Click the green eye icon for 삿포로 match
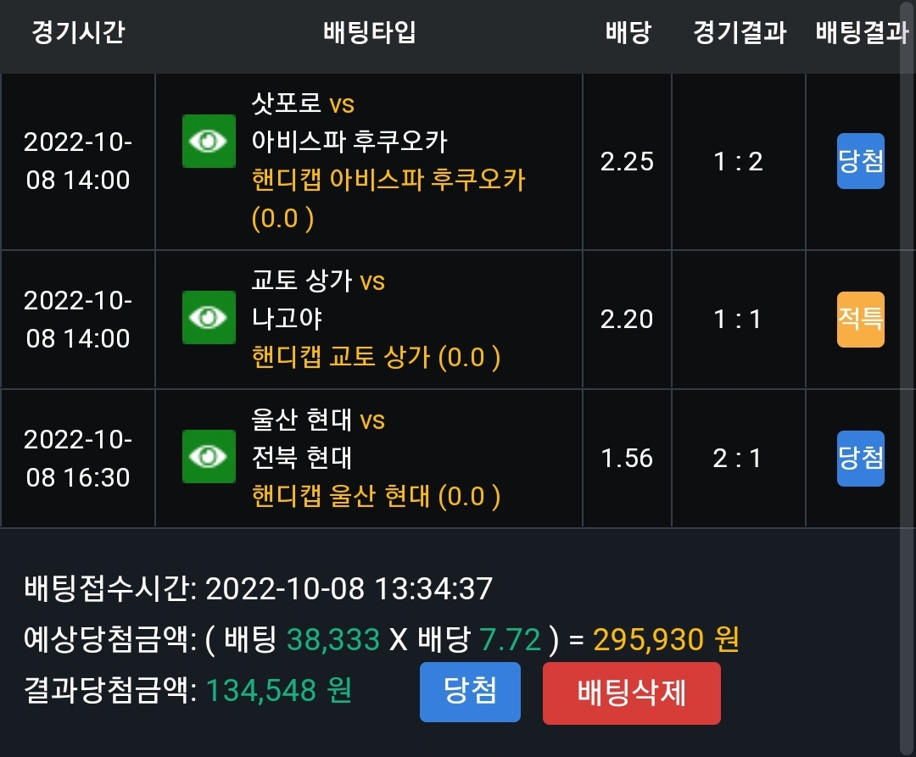The width and height of the screenshot is (916, 757). click(x=209, y=142)
